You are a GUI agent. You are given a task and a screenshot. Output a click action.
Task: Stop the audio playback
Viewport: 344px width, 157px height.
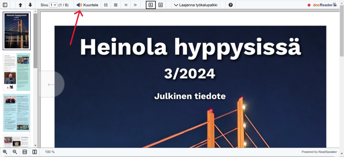coord(116,5)
